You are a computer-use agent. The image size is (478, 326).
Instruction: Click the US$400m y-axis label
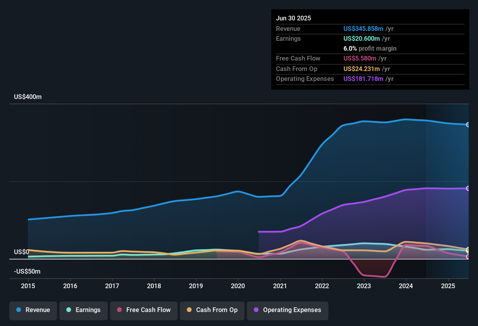[x=28, y=97]
